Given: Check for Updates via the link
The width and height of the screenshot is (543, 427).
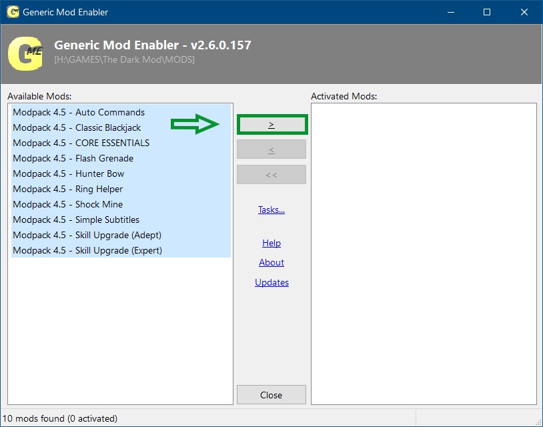Looking at the screenshot, I should tap(272, 282).
